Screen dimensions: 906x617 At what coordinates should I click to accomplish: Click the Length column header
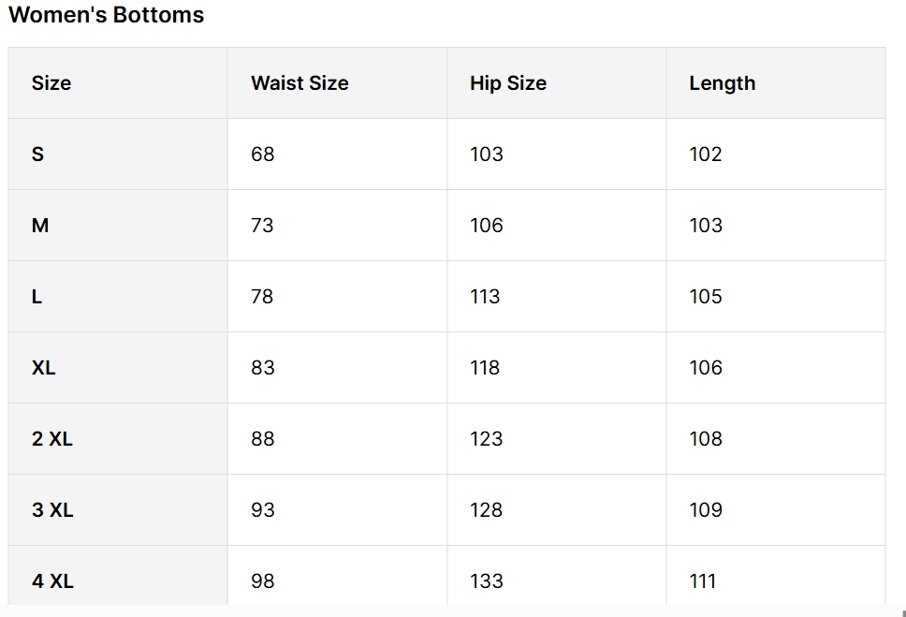(722, 83)
